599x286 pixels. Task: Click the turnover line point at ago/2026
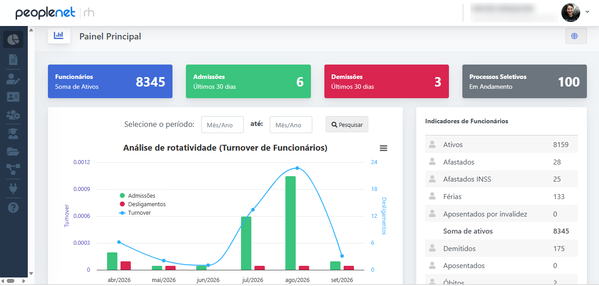pos(297,168)
